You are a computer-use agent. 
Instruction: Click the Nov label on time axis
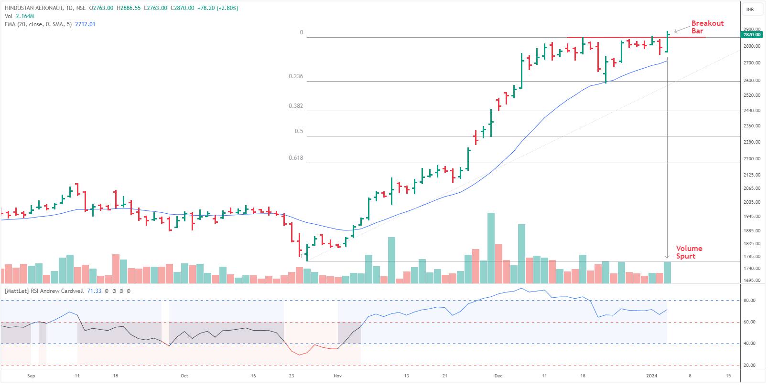tap(338, 376)
